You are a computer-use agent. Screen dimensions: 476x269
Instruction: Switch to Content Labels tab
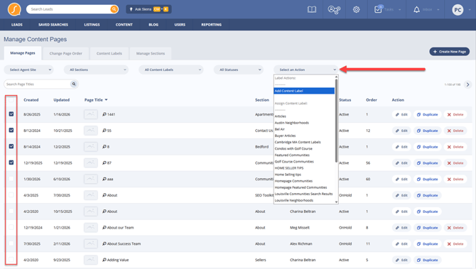[x=109, y=53]
